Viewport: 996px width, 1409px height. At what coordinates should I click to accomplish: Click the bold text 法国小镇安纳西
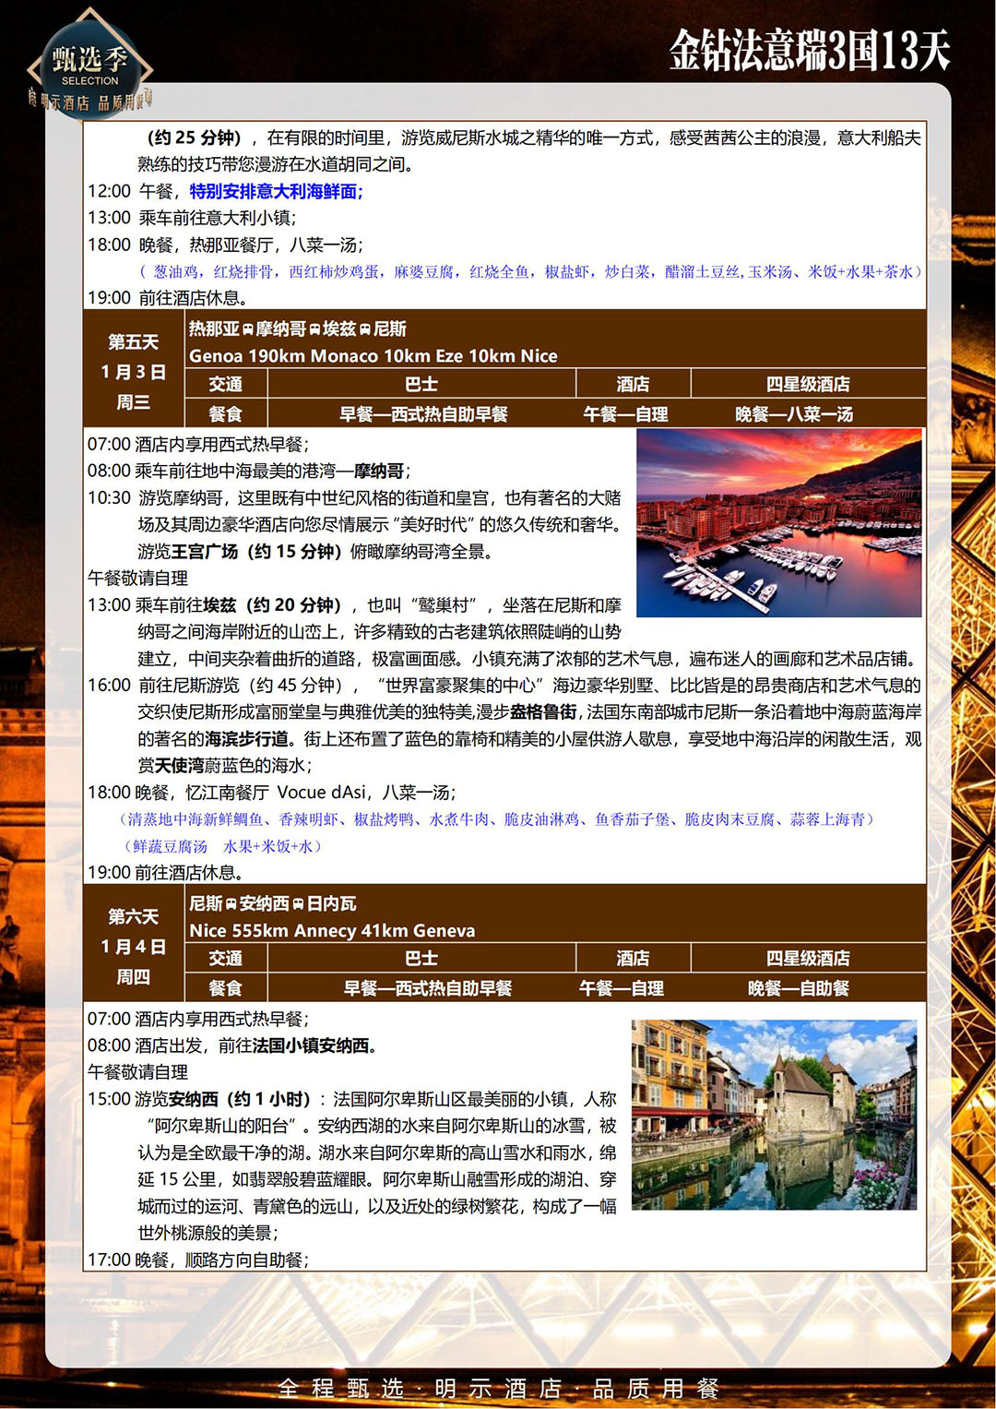tap(311, 1046)
